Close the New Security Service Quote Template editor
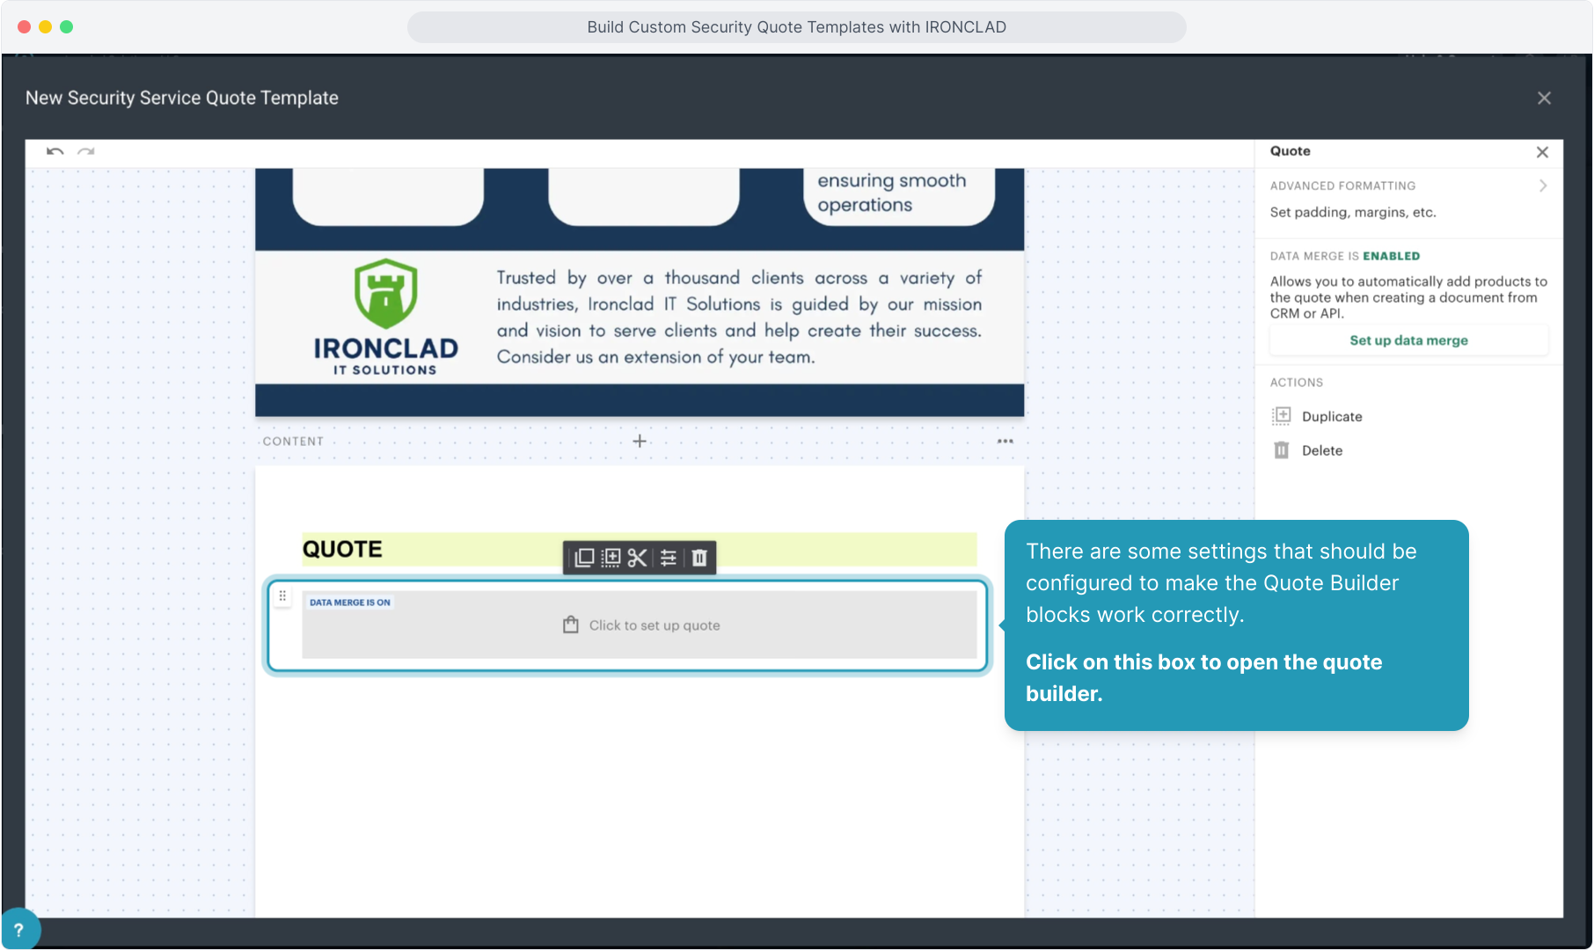Viewport: 1594px width, 950px height. [x=1544, y=98]
